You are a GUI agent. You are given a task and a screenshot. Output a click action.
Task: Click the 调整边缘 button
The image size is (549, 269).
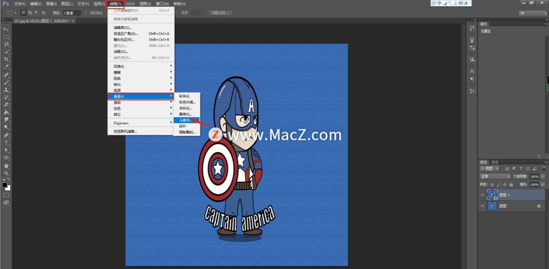[220, 13]
